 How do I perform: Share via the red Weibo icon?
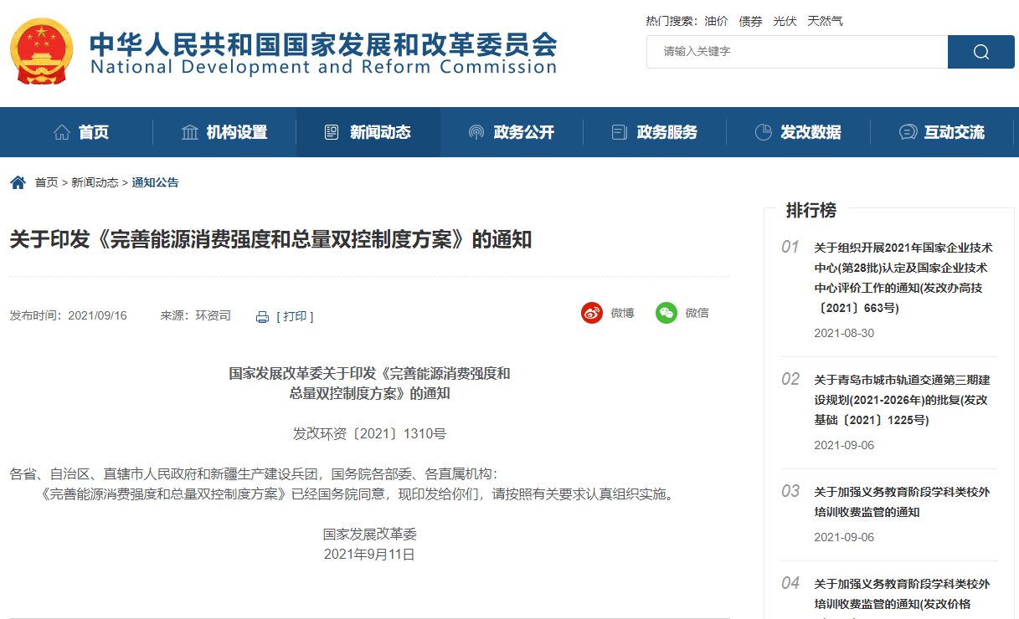(x=592, y=313)
